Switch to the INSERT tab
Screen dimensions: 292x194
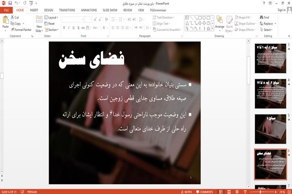pyautogui.click(x=34, y=10)
